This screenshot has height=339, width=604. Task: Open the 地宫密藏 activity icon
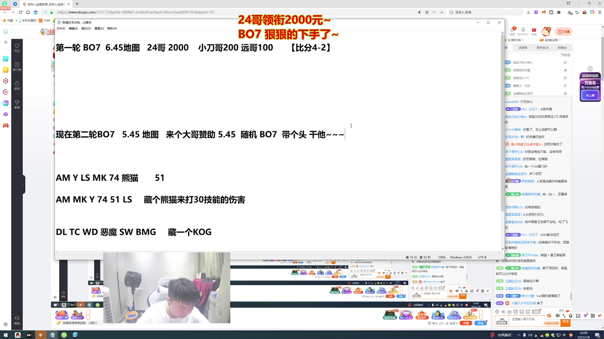click(x=390, y=315)
